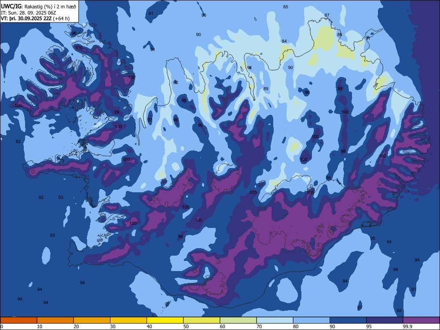Click the legend label 95

(369, 326)
